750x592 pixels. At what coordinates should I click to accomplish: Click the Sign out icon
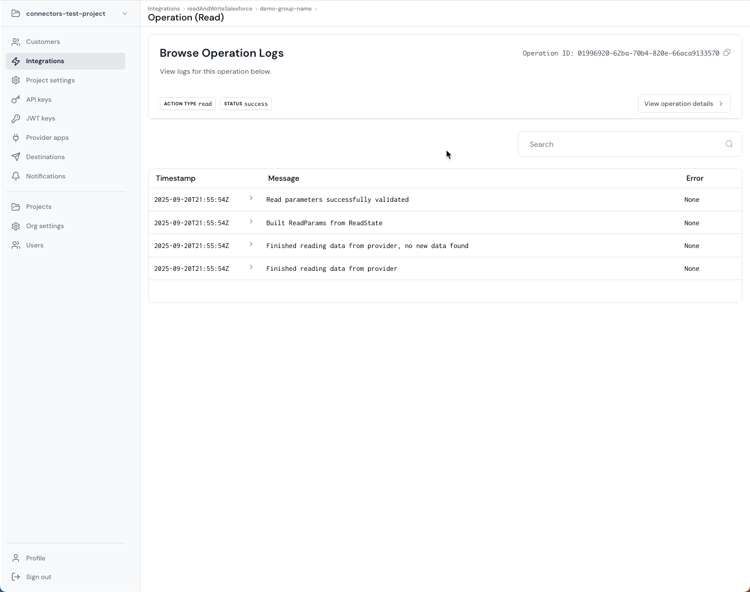coord(16,577)
